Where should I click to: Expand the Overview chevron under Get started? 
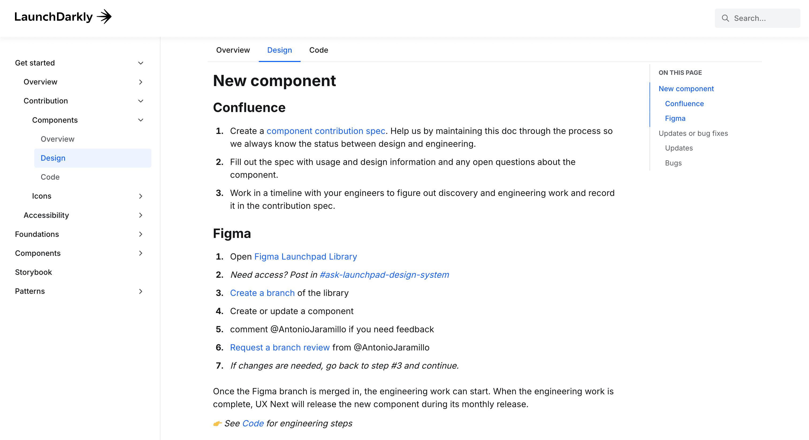141,82
